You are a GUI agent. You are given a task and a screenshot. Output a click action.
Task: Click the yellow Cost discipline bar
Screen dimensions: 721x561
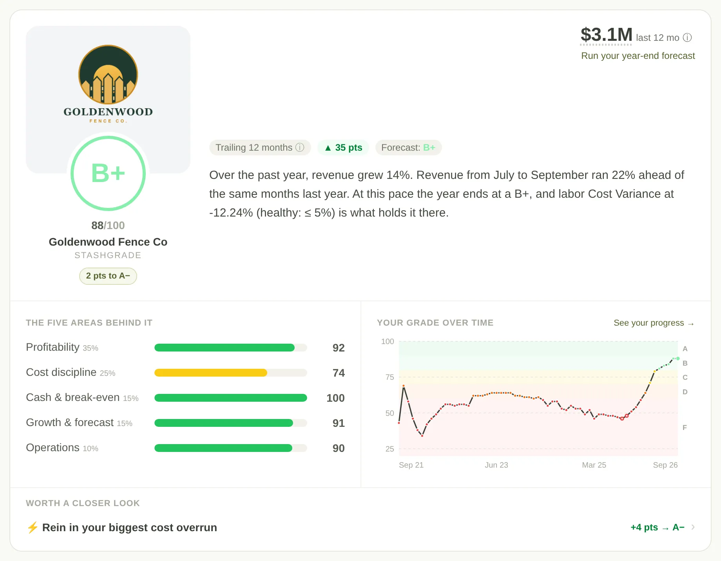tap(211, 373)
